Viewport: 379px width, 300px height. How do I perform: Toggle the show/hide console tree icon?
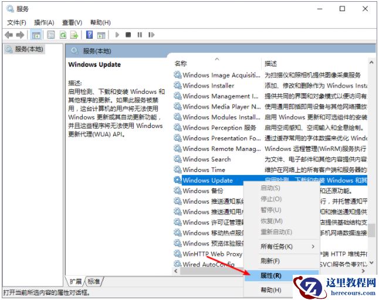click(36, 35)
